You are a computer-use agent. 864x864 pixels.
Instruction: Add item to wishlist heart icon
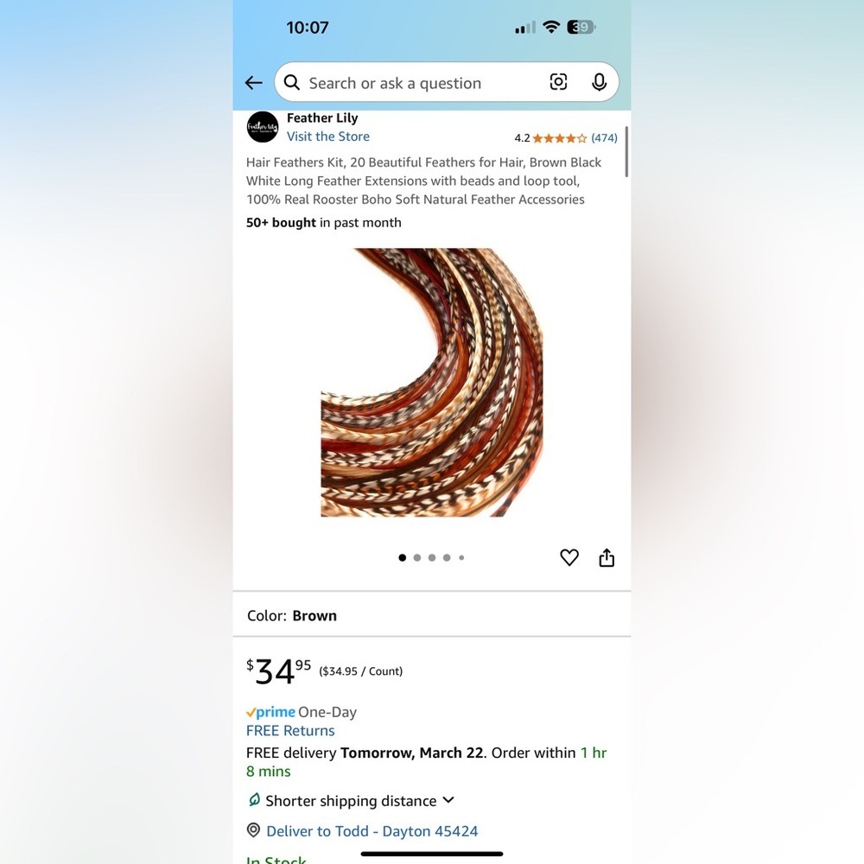click(x=569, y=557)
